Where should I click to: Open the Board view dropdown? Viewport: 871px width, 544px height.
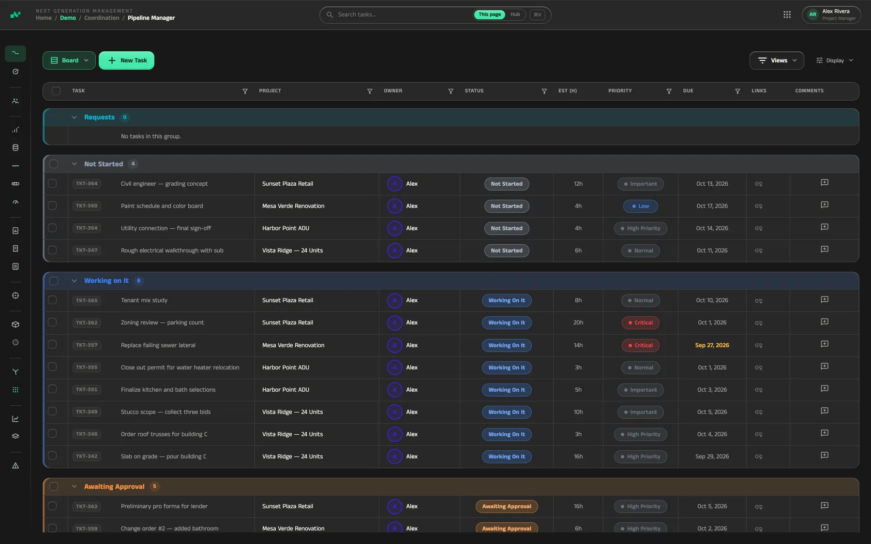[69, 60]
